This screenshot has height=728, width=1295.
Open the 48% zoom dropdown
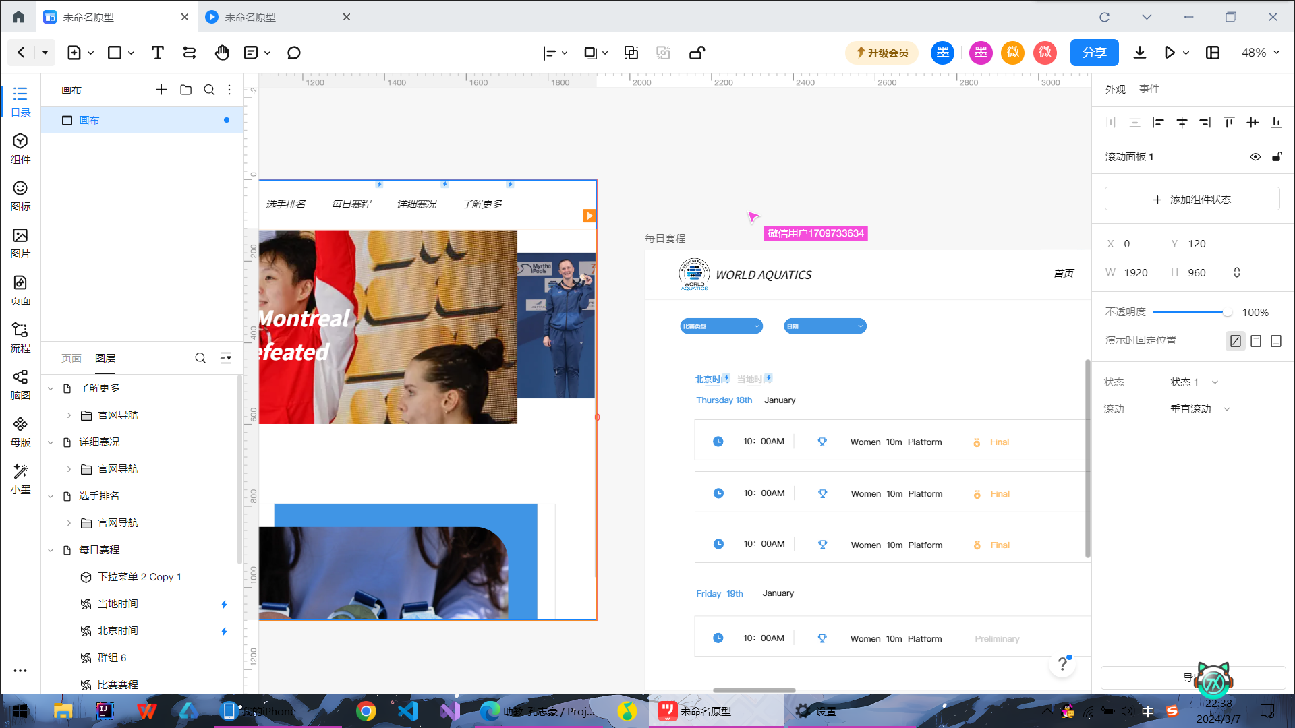[1261, 53]
